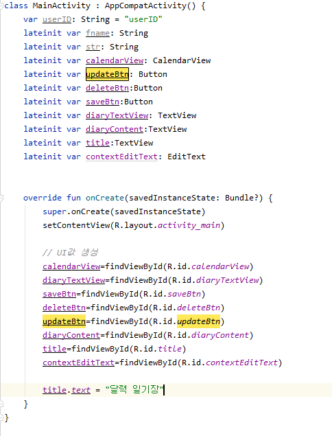The image size is (332, 436).
Task: Click the CalendarView type name
Action: pos(182,60)
